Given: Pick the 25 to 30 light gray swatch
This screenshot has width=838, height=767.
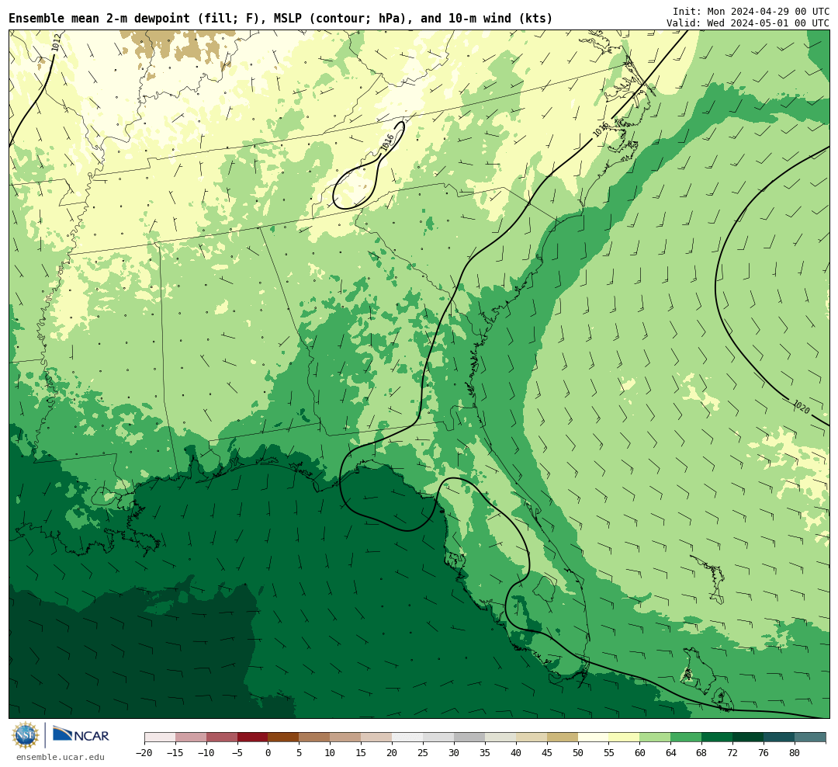Looking at the screenshot, I should pos(438,737).
